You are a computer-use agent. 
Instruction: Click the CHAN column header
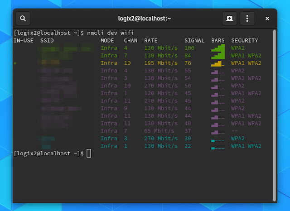[131, 40]
